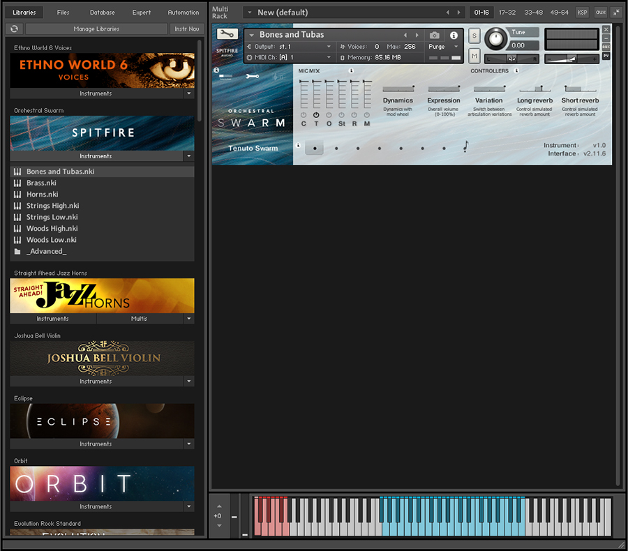The image size is (628, 551).
Task: Go to previous instrument arrow in header
Action: (x=405, y=36)
